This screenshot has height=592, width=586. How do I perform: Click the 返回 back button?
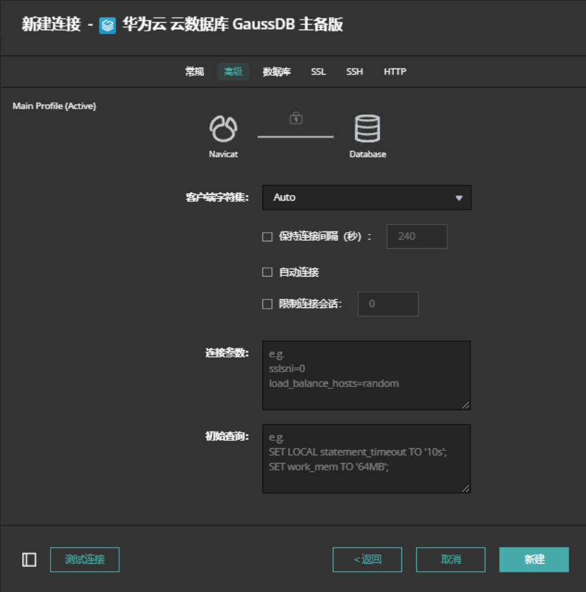point(367,559)
